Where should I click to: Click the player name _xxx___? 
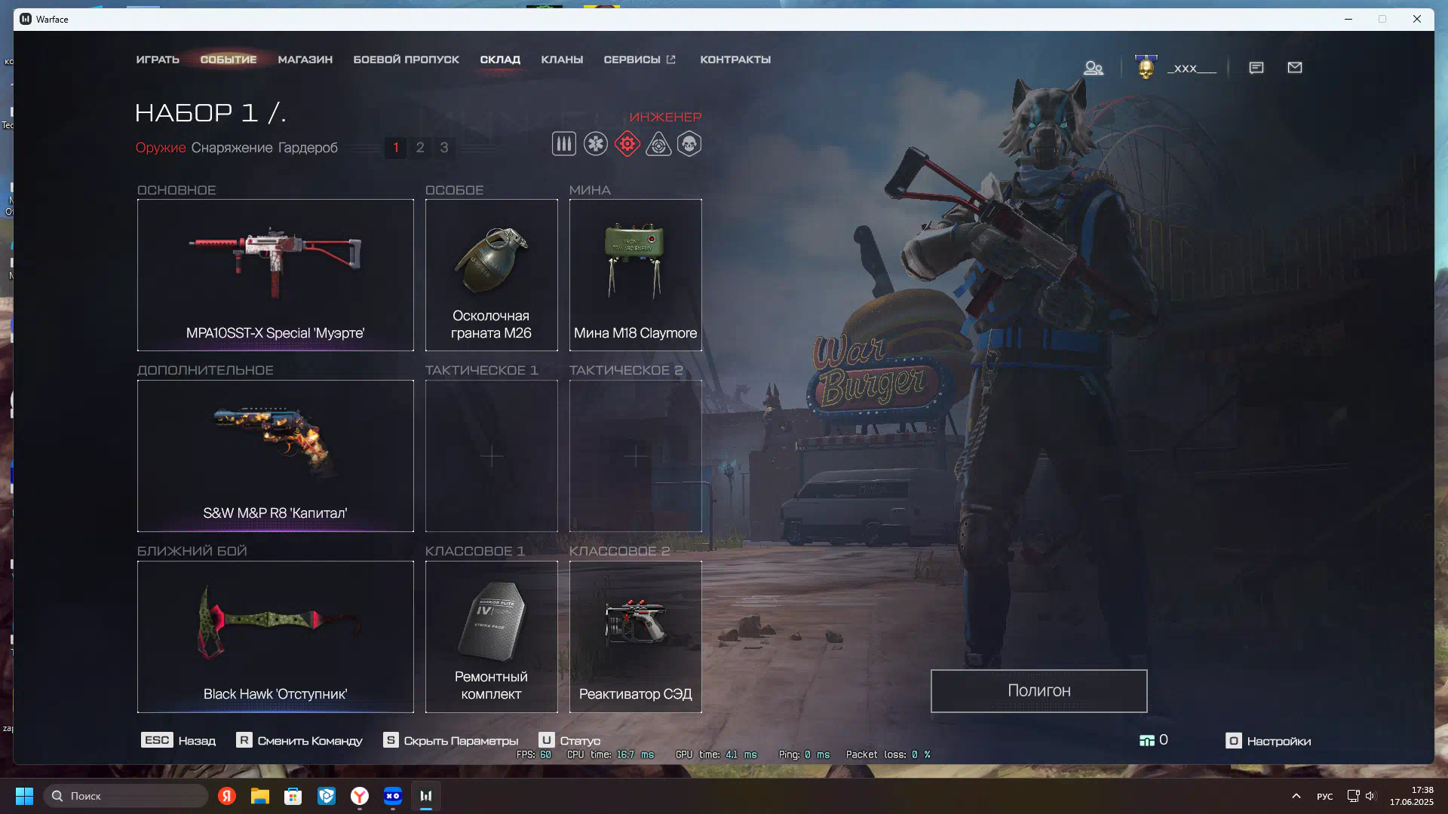[1192, 68]
